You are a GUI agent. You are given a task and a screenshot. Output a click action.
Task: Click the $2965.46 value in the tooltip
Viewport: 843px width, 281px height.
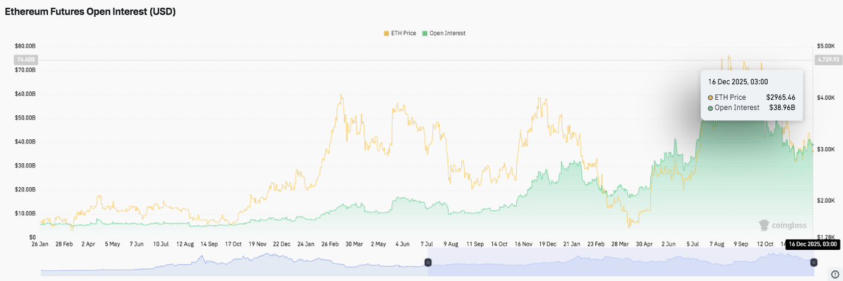pyautogui.click(x=781, y=97)
